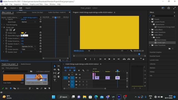Viewport: 178px width, 100px height.
Task: Open the Blend Mode Normal dropdown
Action: 28,22
